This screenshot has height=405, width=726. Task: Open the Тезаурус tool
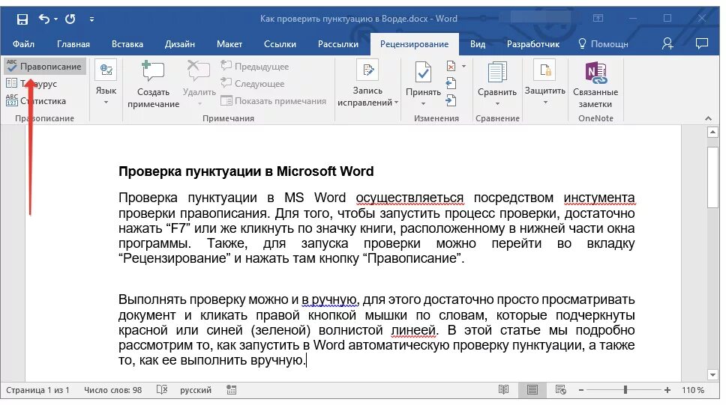point(31,84)
